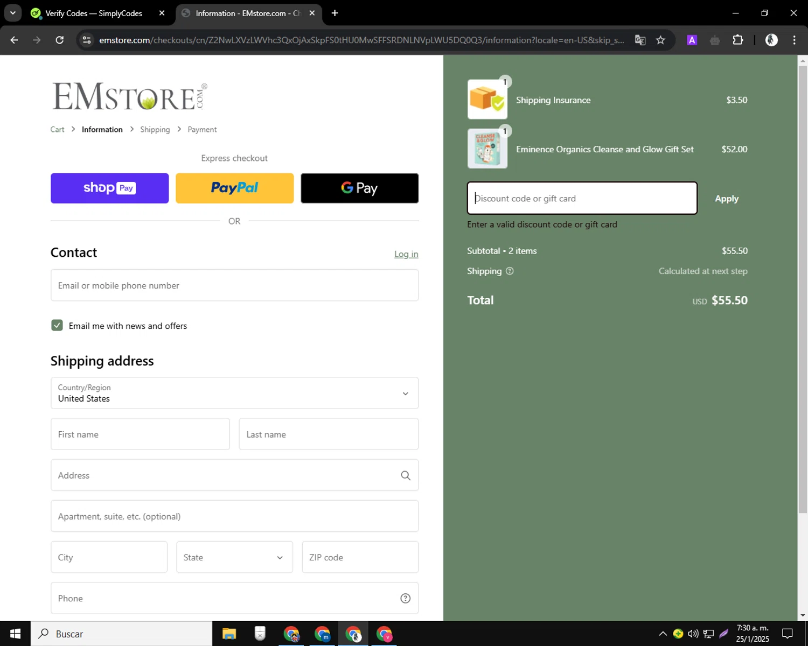Click the City field
This screenshot has height=646, width=808.
pyautogui.click(x=109, y=557)
